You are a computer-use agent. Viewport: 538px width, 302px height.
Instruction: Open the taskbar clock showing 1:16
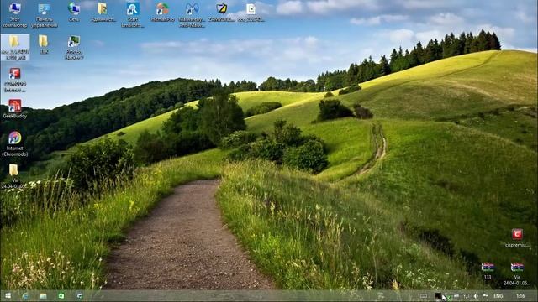520,296
